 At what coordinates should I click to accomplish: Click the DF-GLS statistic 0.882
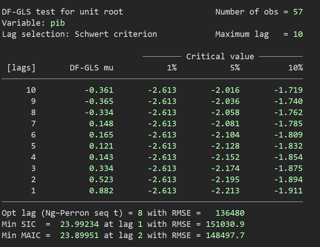click(x=100, y=191)
